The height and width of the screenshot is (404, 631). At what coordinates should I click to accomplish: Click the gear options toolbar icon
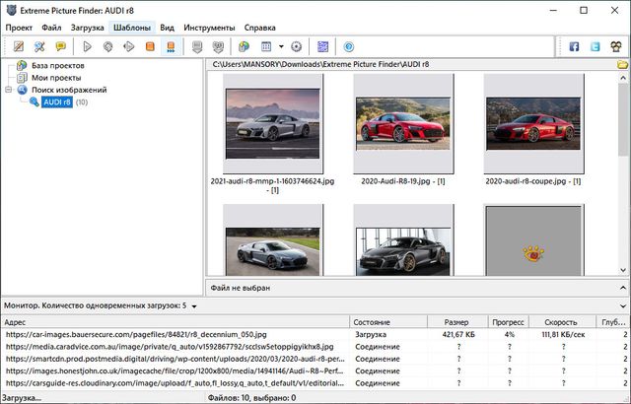tap(296, 46)
